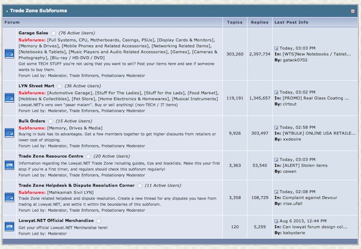Click the Lowyat.NET Official Merchandise LYN icon
Screen dimensions: 361x249
point(10,226)
